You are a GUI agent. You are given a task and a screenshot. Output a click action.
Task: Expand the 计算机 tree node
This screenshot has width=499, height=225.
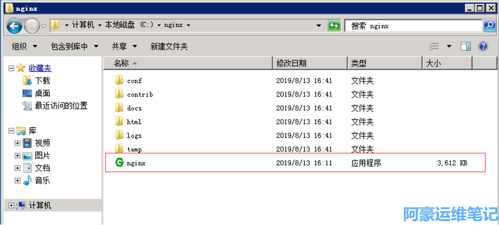(x=11, y=206)
